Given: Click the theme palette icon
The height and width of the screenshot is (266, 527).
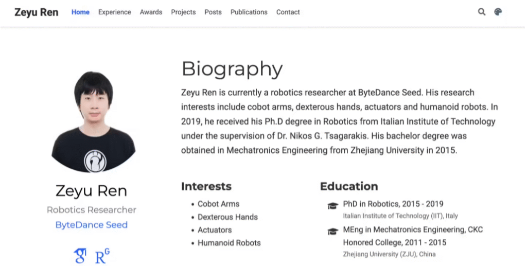Looking at the screenshot, I should (498, 12).
